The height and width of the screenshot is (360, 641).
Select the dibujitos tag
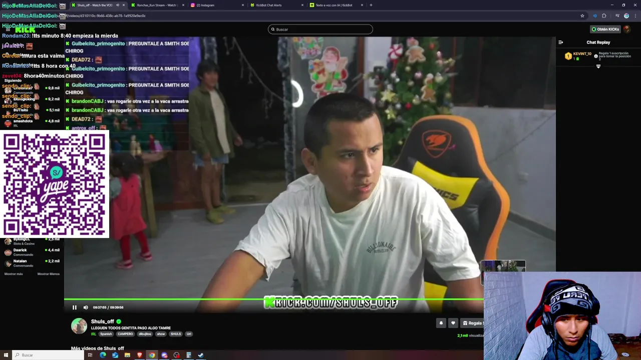[145, 334]
